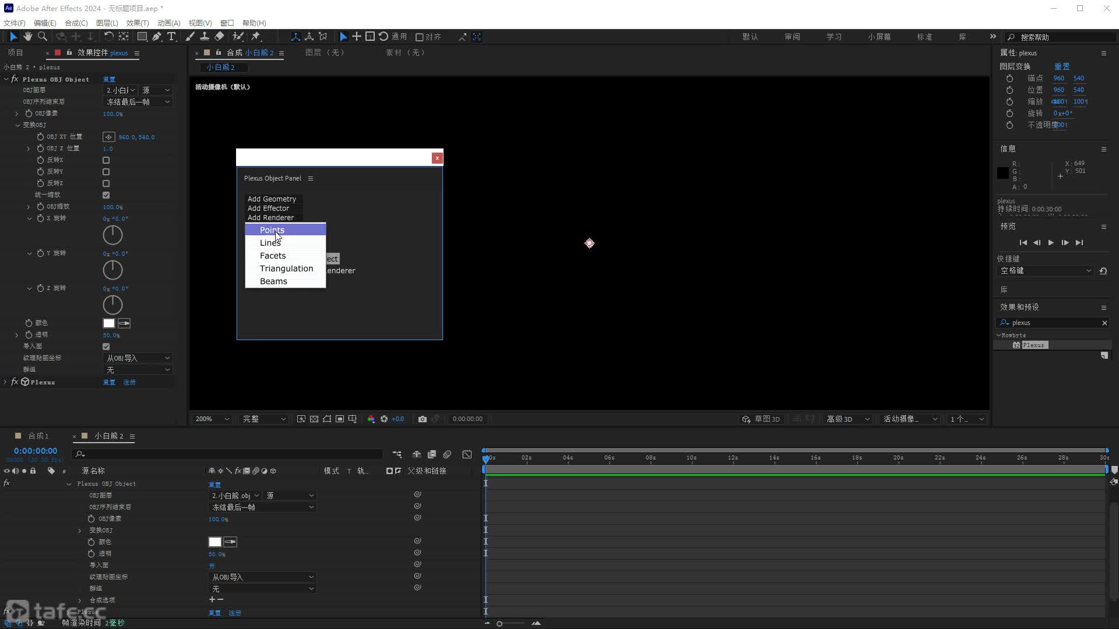Open resolution 完整 dropdown
Viewport: 1119px width, 629px height.
click(x=264, y=419)
